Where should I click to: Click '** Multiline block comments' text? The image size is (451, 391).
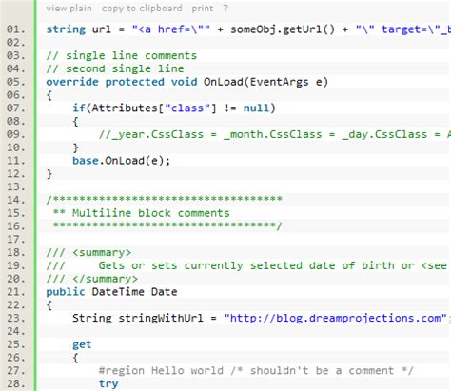[x=141, y=213]
